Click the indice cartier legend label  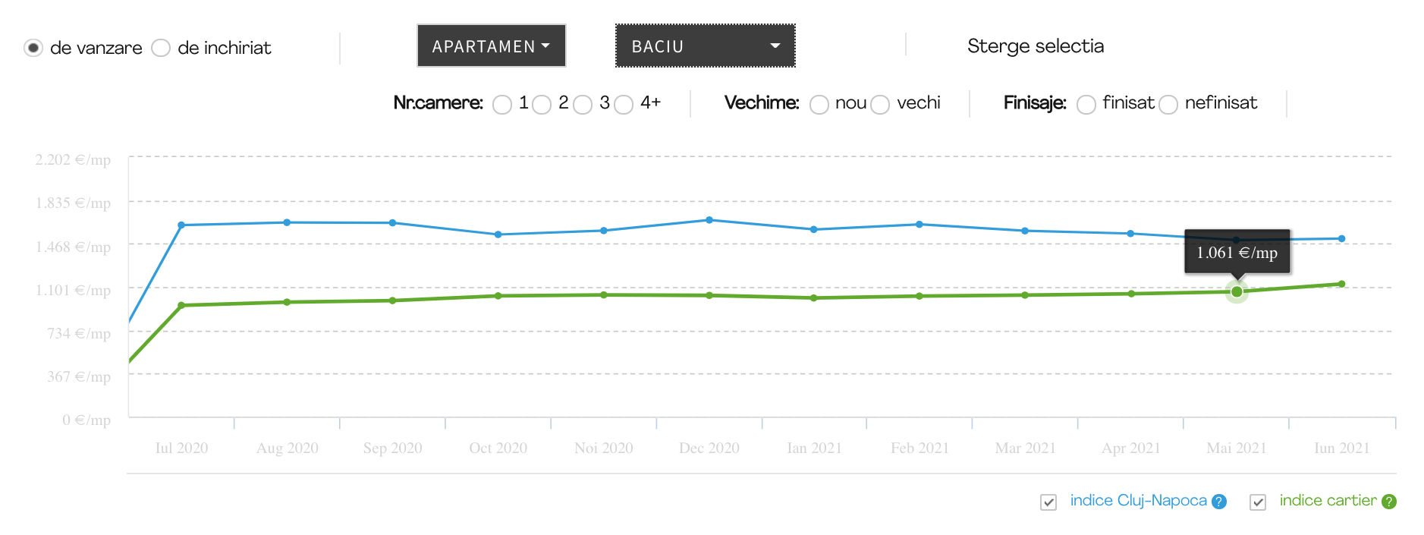point(1328,501)
